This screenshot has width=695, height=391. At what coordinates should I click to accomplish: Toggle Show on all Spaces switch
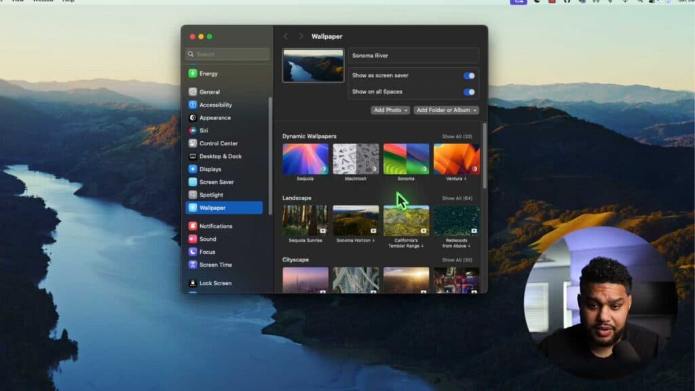[469, 92]
